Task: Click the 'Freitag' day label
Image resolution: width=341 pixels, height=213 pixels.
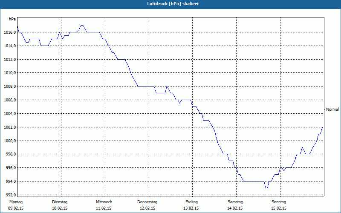Action: [x=191, y=202]
